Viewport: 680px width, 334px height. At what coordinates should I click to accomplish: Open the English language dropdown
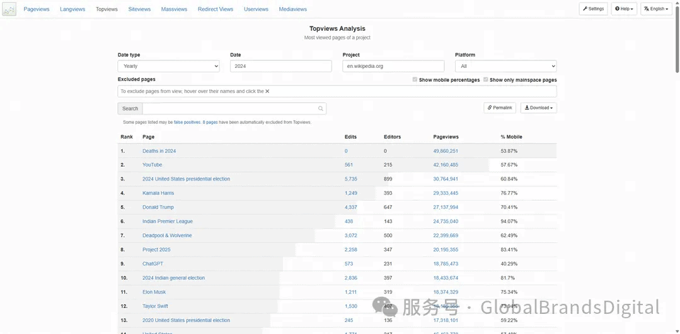[x=656, y=9]
